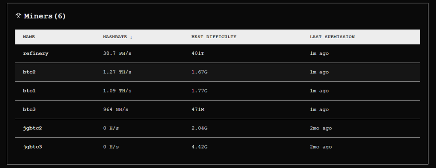
Task: Click the 38.7 PH/s hashrate value
Action: coord(117,53)
